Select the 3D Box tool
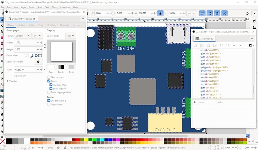Viewport: 258px width, 150px height. 2,55
